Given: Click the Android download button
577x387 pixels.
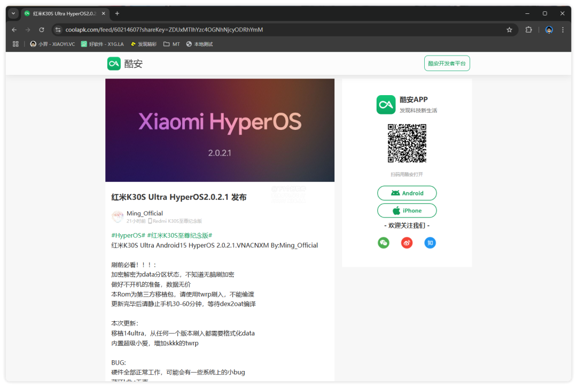Looking at the screenshot, I should click(407, 193).
